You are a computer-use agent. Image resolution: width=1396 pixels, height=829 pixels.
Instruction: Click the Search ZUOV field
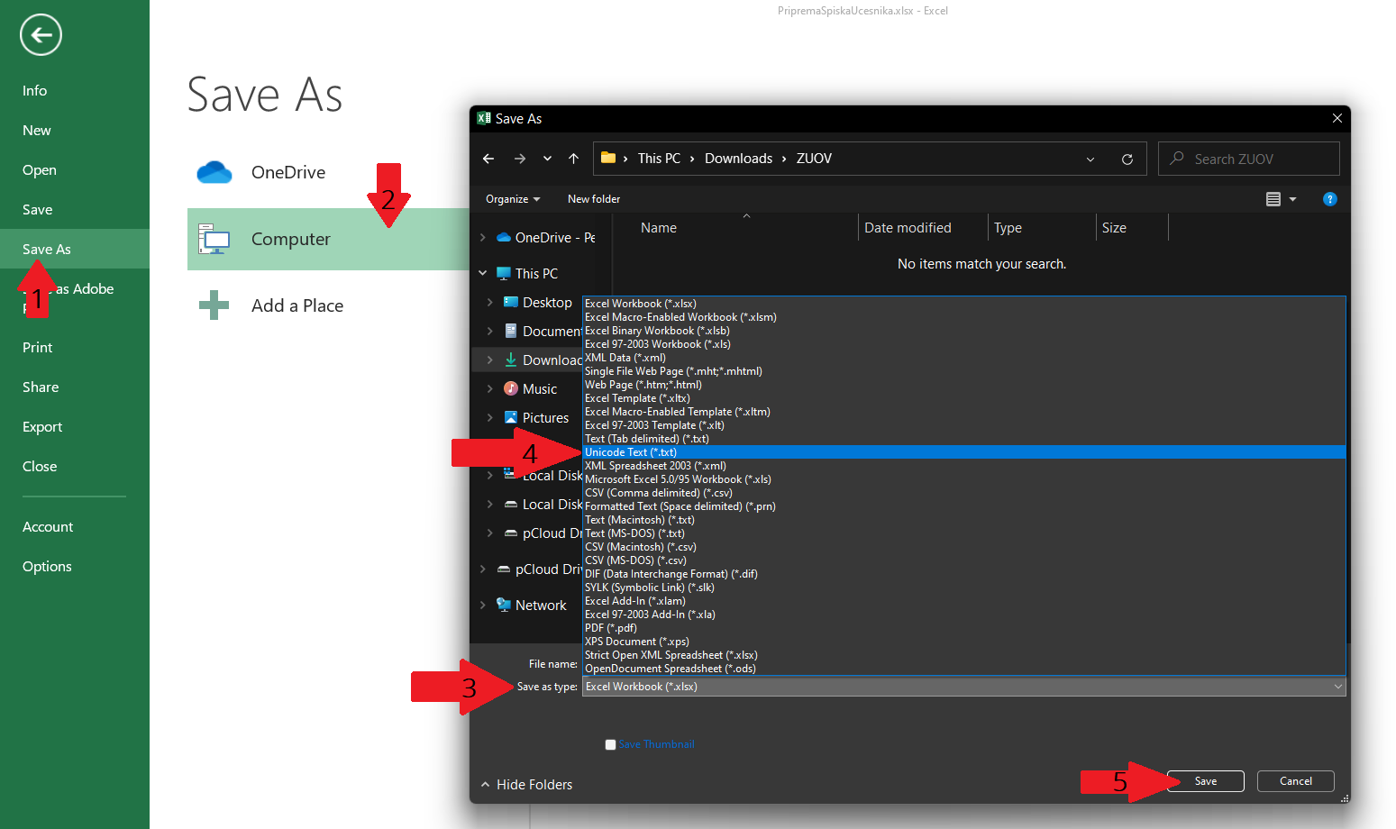pos(1249,159)
